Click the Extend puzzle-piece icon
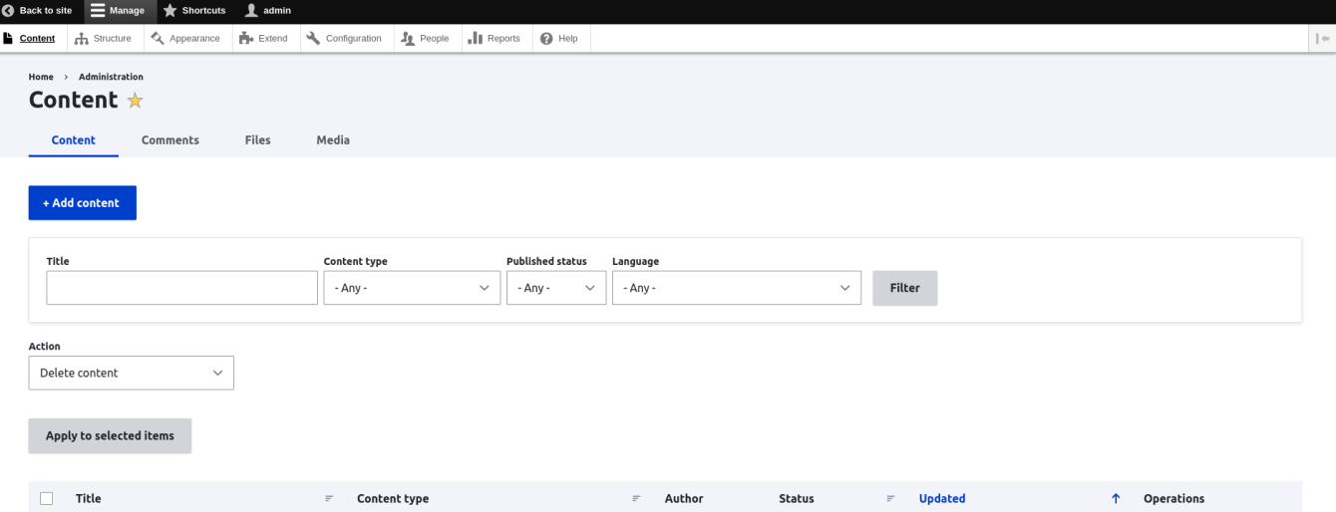The height and width of the screenshot is (512, 1336). [x=246, y=39]
